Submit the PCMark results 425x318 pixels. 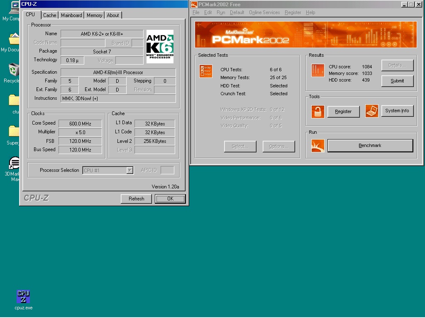(x=397, y=81)
